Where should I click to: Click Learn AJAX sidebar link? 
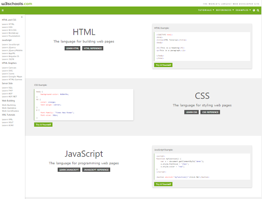tap(8, 125)
